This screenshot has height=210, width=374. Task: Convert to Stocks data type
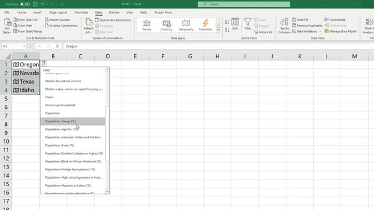pos(147,26)
